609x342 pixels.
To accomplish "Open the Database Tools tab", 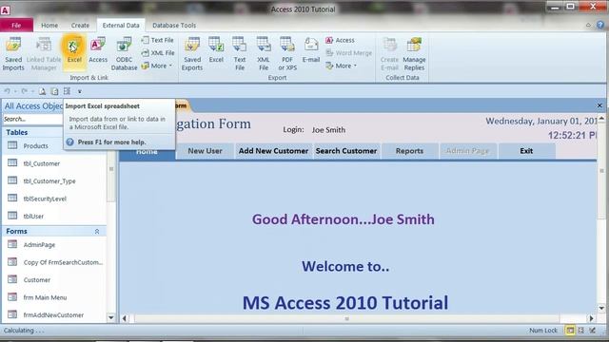I will coord(174,26).
